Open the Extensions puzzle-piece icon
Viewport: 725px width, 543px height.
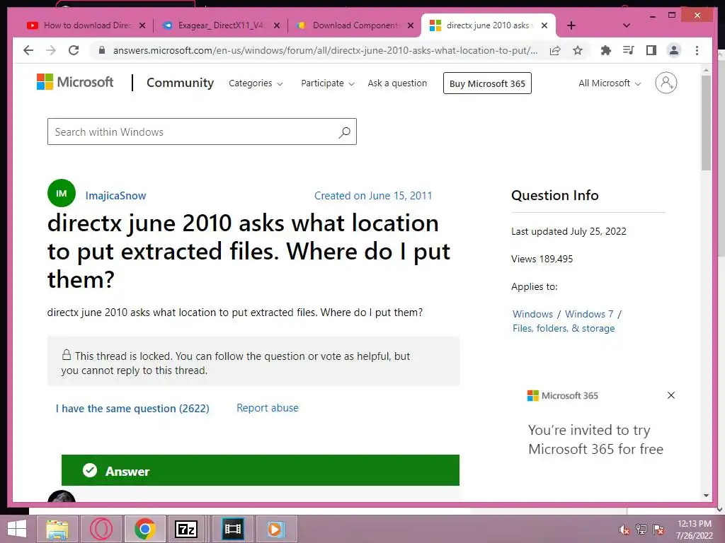(606, 50)
